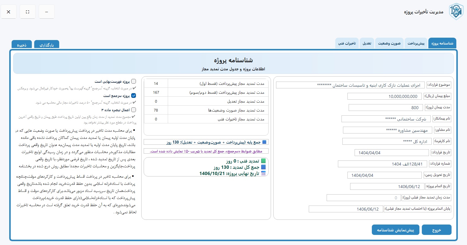Uncheck the پروژه سرجمع است checkbox
Image resolution: width=467 pixels, height=245 pixels.
tap(134, 96)
